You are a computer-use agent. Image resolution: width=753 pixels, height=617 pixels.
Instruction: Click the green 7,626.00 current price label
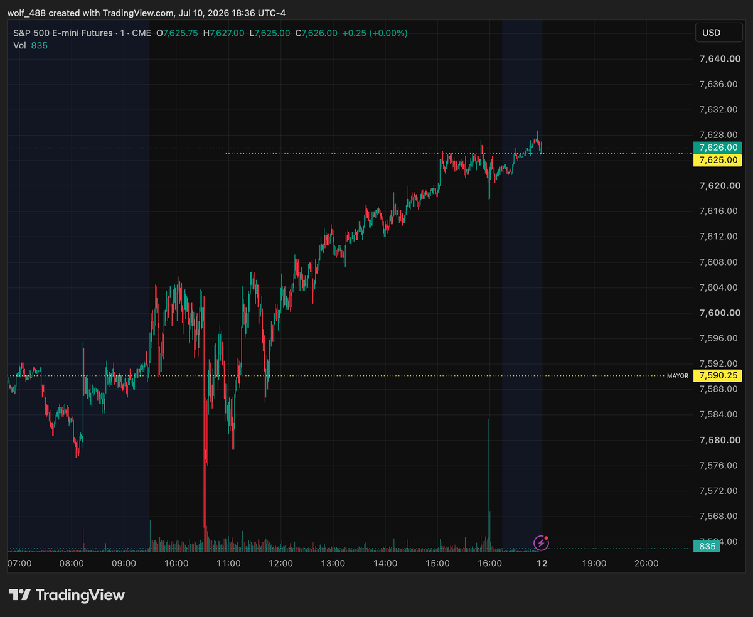717,148
